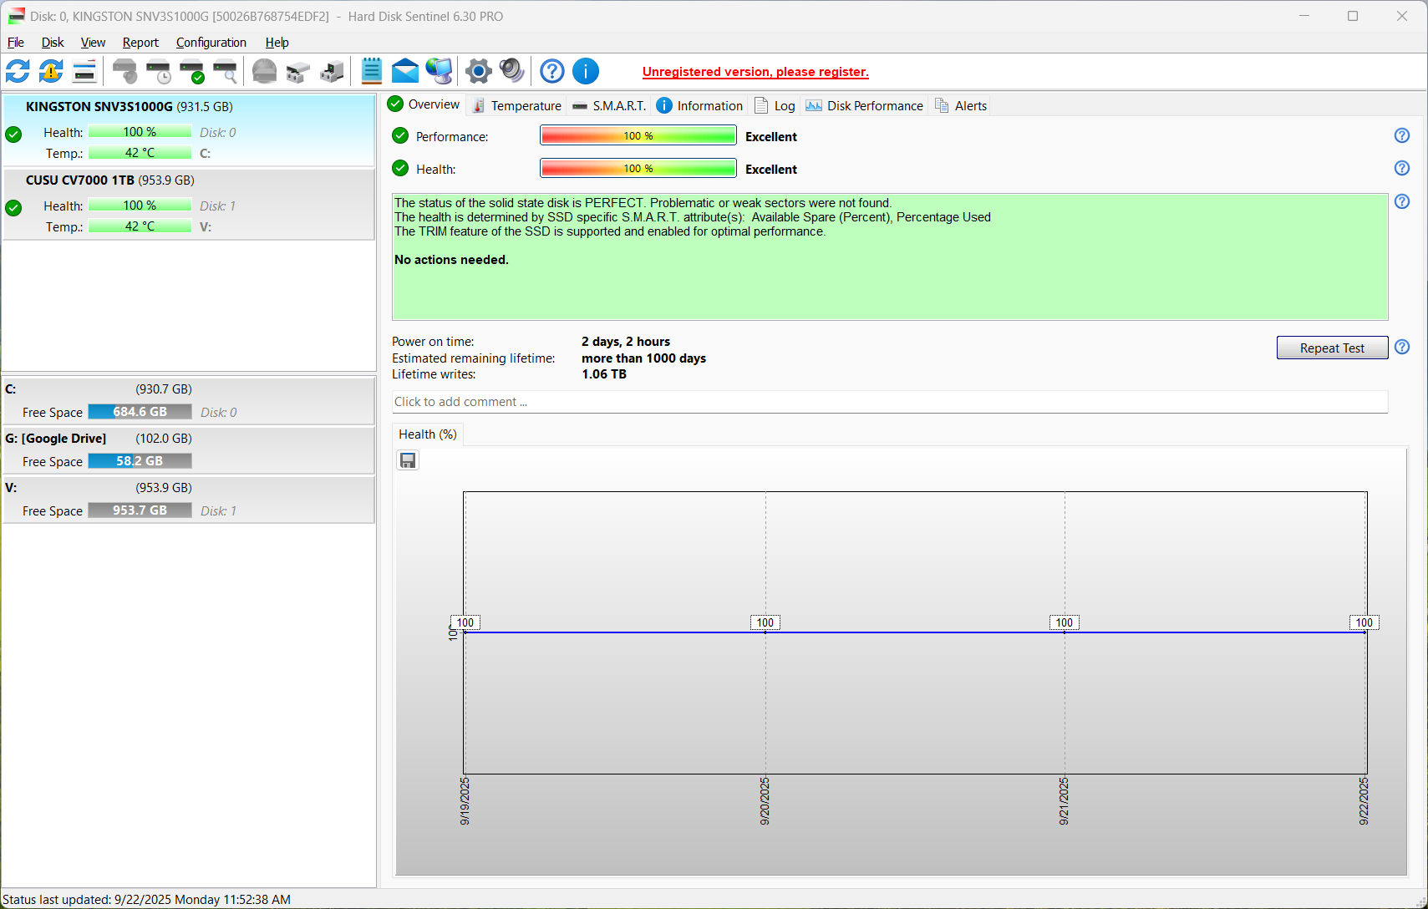The width and height of the screenshot is (1428, 909).
Task: Click the disk icon with clock overlay
Action: [158, 72]
